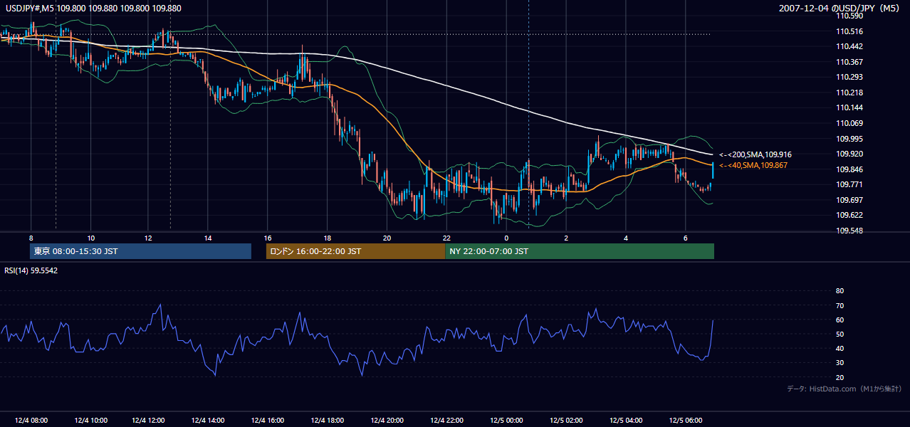Click the 12/4 14:00 time label

(209, 420)
